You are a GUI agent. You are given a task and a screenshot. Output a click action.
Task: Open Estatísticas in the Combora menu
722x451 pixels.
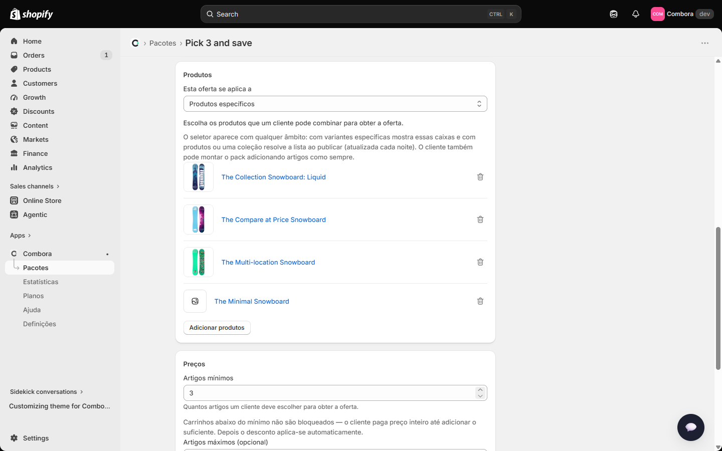point(41,282)
